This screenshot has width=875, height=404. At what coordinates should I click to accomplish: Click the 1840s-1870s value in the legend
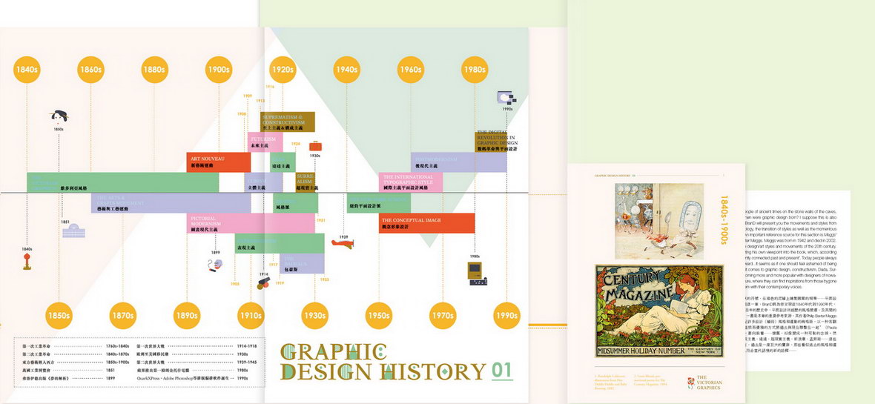[x=117, y=354]
